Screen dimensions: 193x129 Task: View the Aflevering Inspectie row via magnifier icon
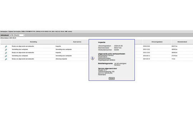click(x=6, y=59)
